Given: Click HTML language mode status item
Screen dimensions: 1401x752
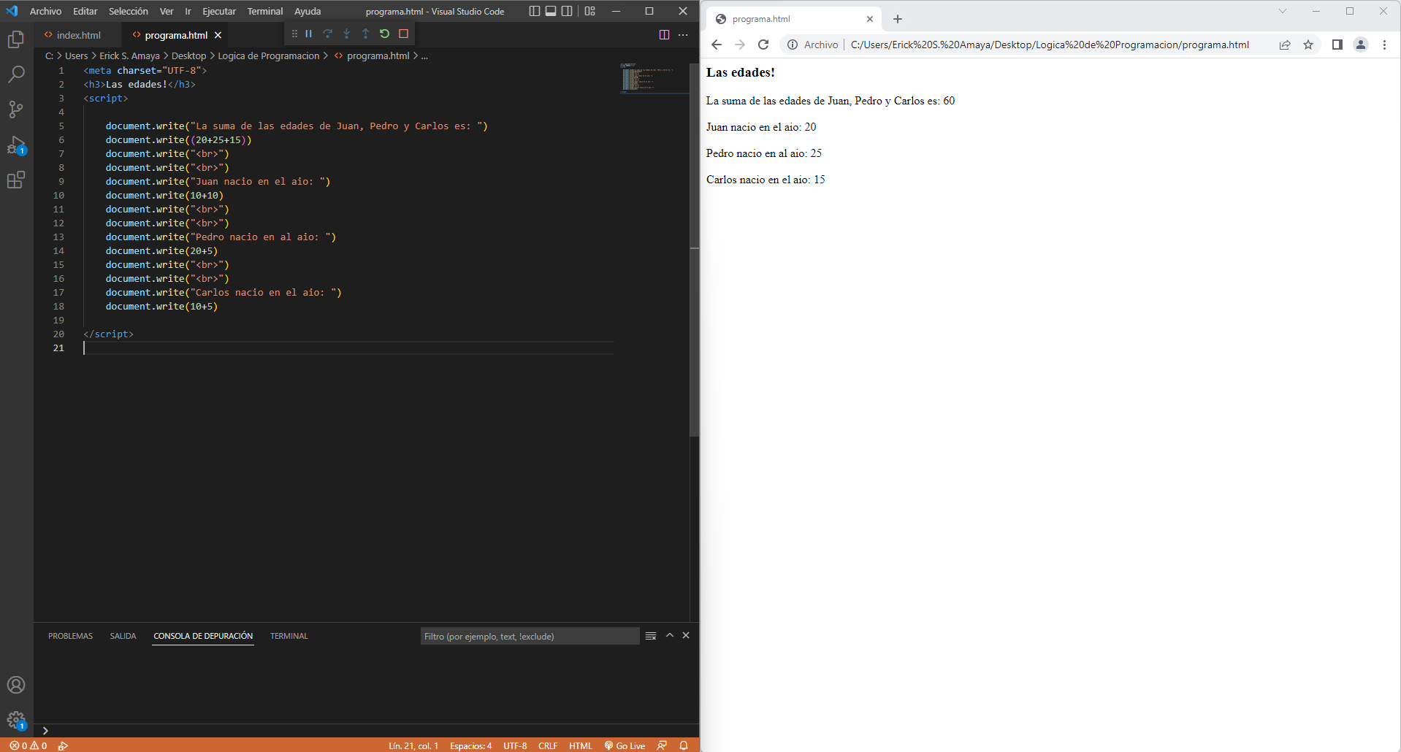Looking at the screenshot, I should (581, 745).
